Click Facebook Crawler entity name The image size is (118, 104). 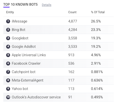pyautogui.click(x=26, y=64)
